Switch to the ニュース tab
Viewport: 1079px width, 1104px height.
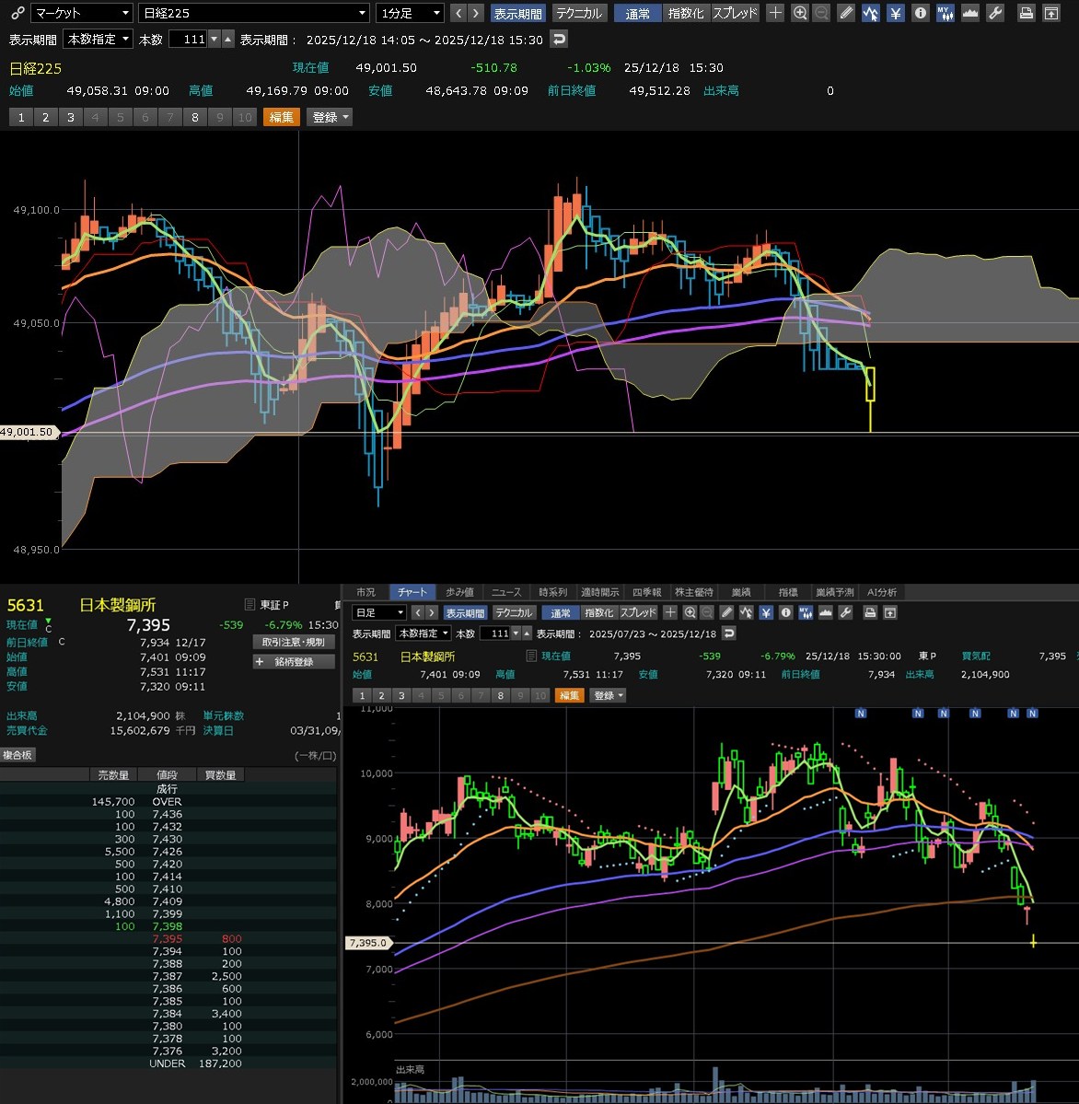(x=505, y=592)
